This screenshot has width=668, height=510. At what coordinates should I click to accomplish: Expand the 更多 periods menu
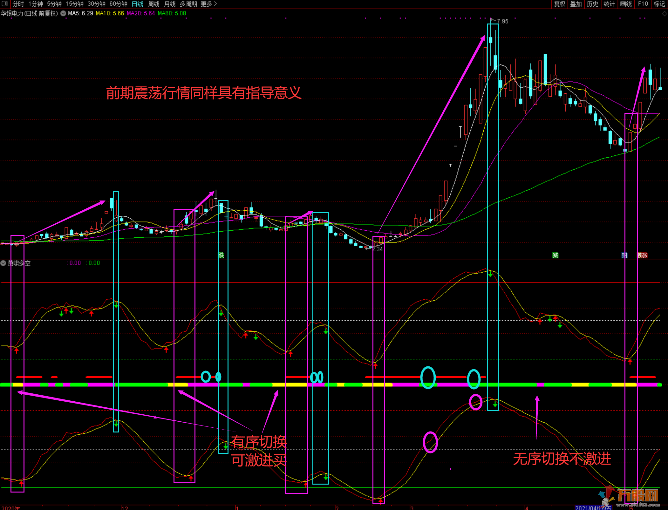click(x=209, y=4)
